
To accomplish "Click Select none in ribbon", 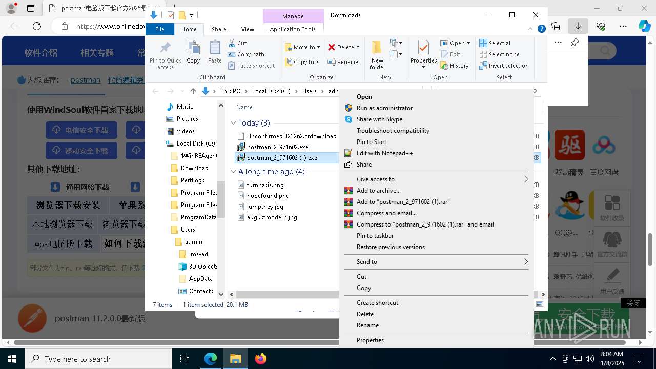I will pyautogui.click(x=499, y=54).
